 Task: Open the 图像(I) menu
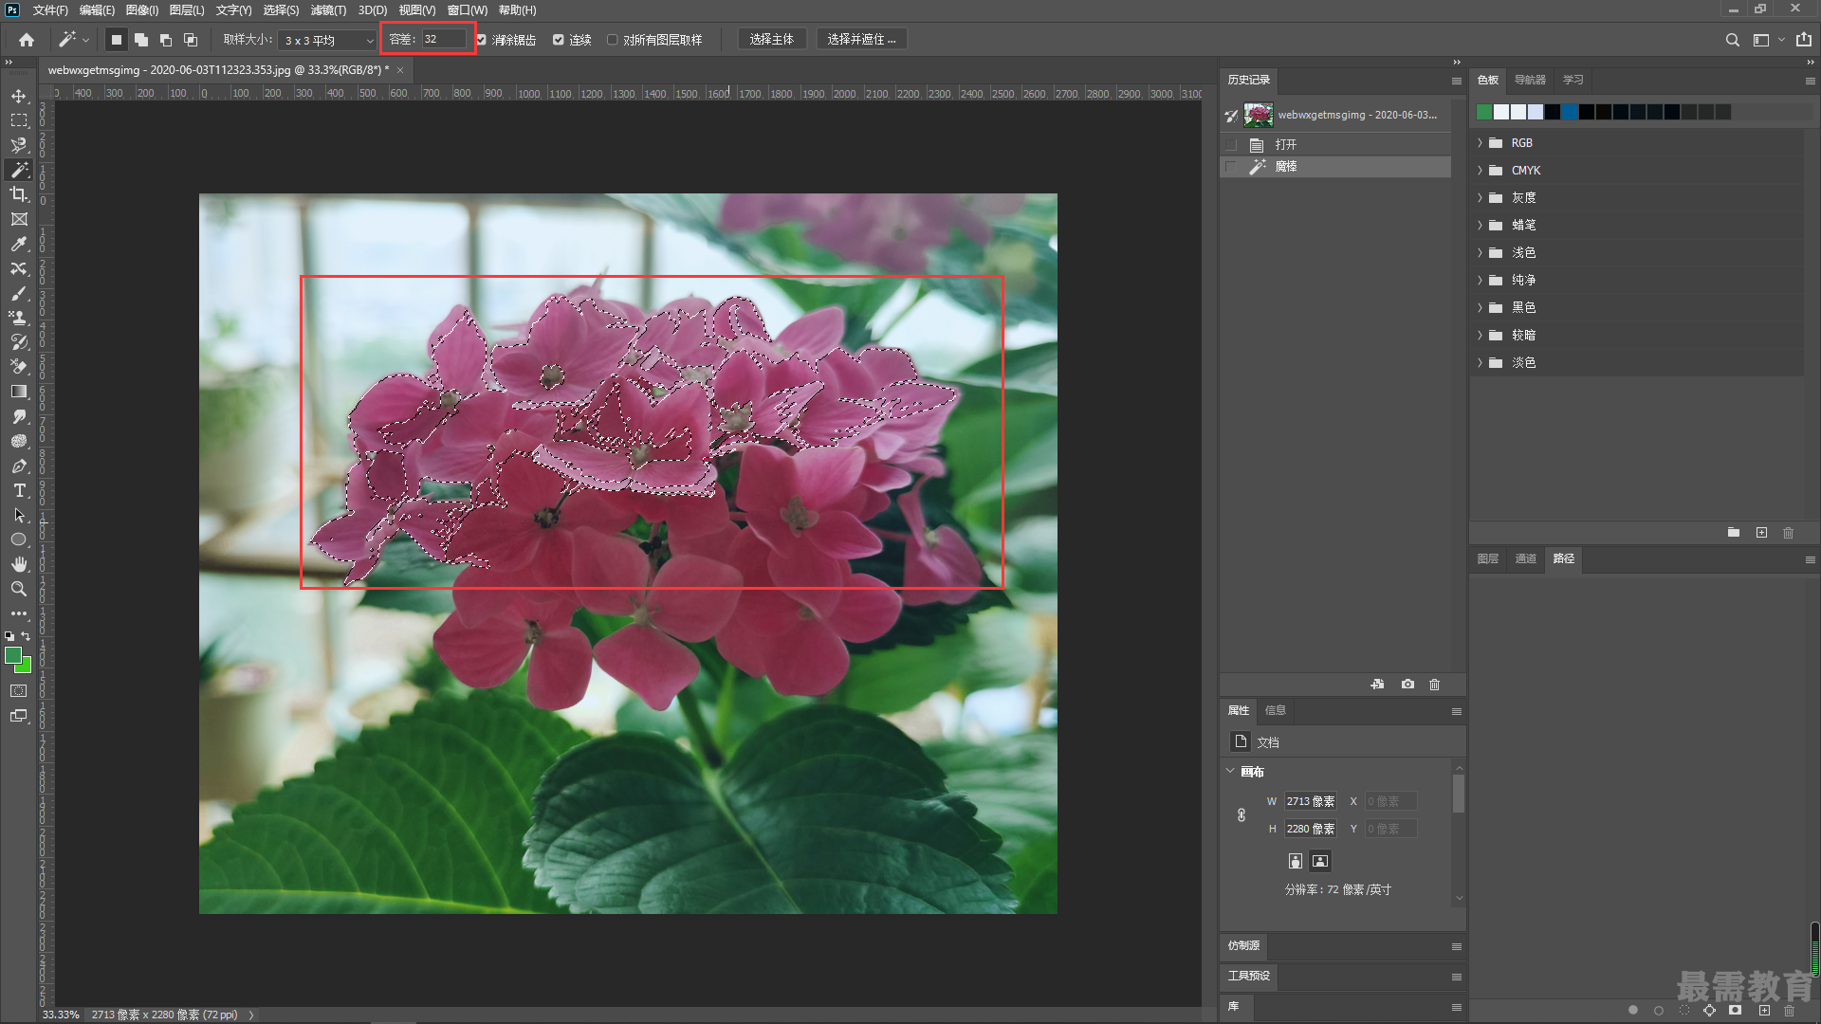(142, 10)
